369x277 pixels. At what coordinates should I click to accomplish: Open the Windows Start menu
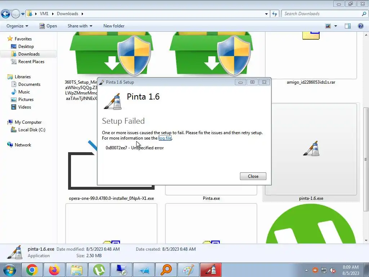click(9, 270)
